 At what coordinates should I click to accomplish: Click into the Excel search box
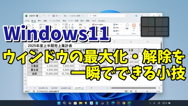[107, 16]
